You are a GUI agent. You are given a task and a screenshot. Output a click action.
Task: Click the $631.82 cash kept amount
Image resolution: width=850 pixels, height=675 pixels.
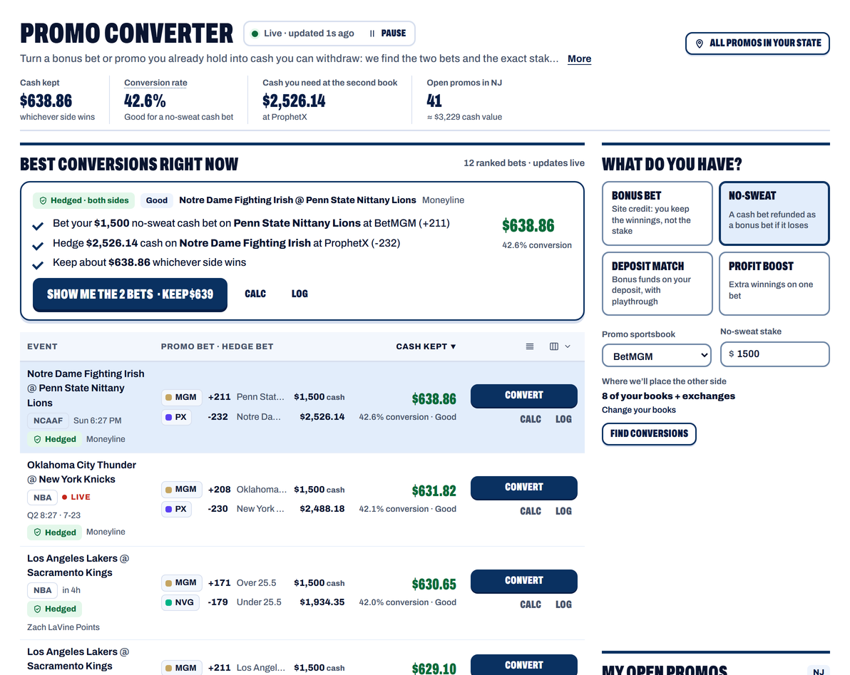pos(434,491)
